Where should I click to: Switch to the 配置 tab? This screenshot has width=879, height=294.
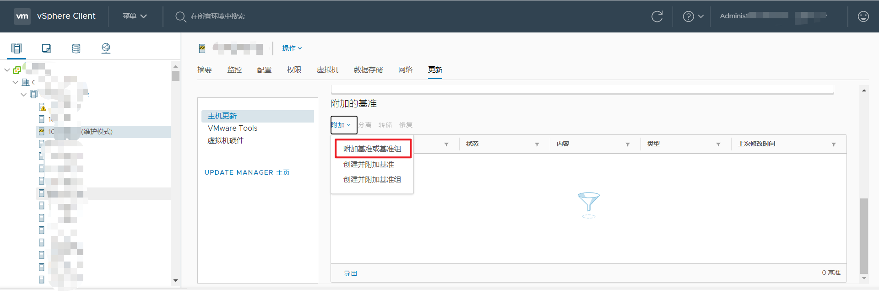point(264,69)
